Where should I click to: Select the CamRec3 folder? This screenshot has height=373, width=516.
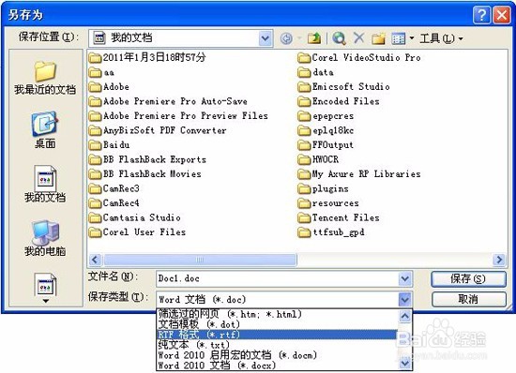point(114,188)
